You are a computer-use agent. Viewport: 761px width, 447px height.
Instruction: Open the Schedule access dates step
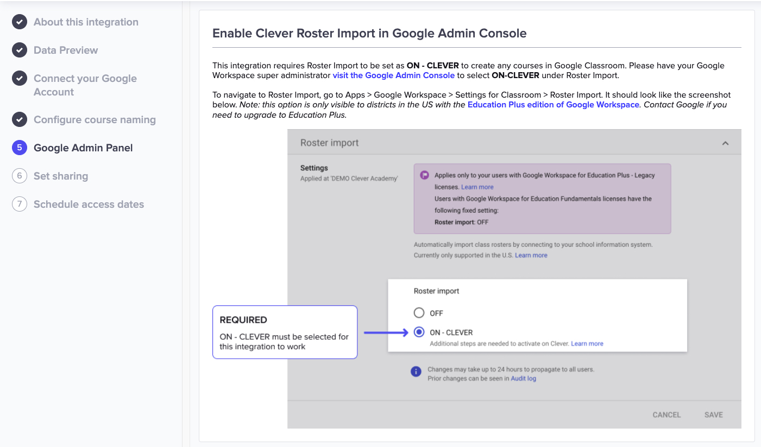89,204
